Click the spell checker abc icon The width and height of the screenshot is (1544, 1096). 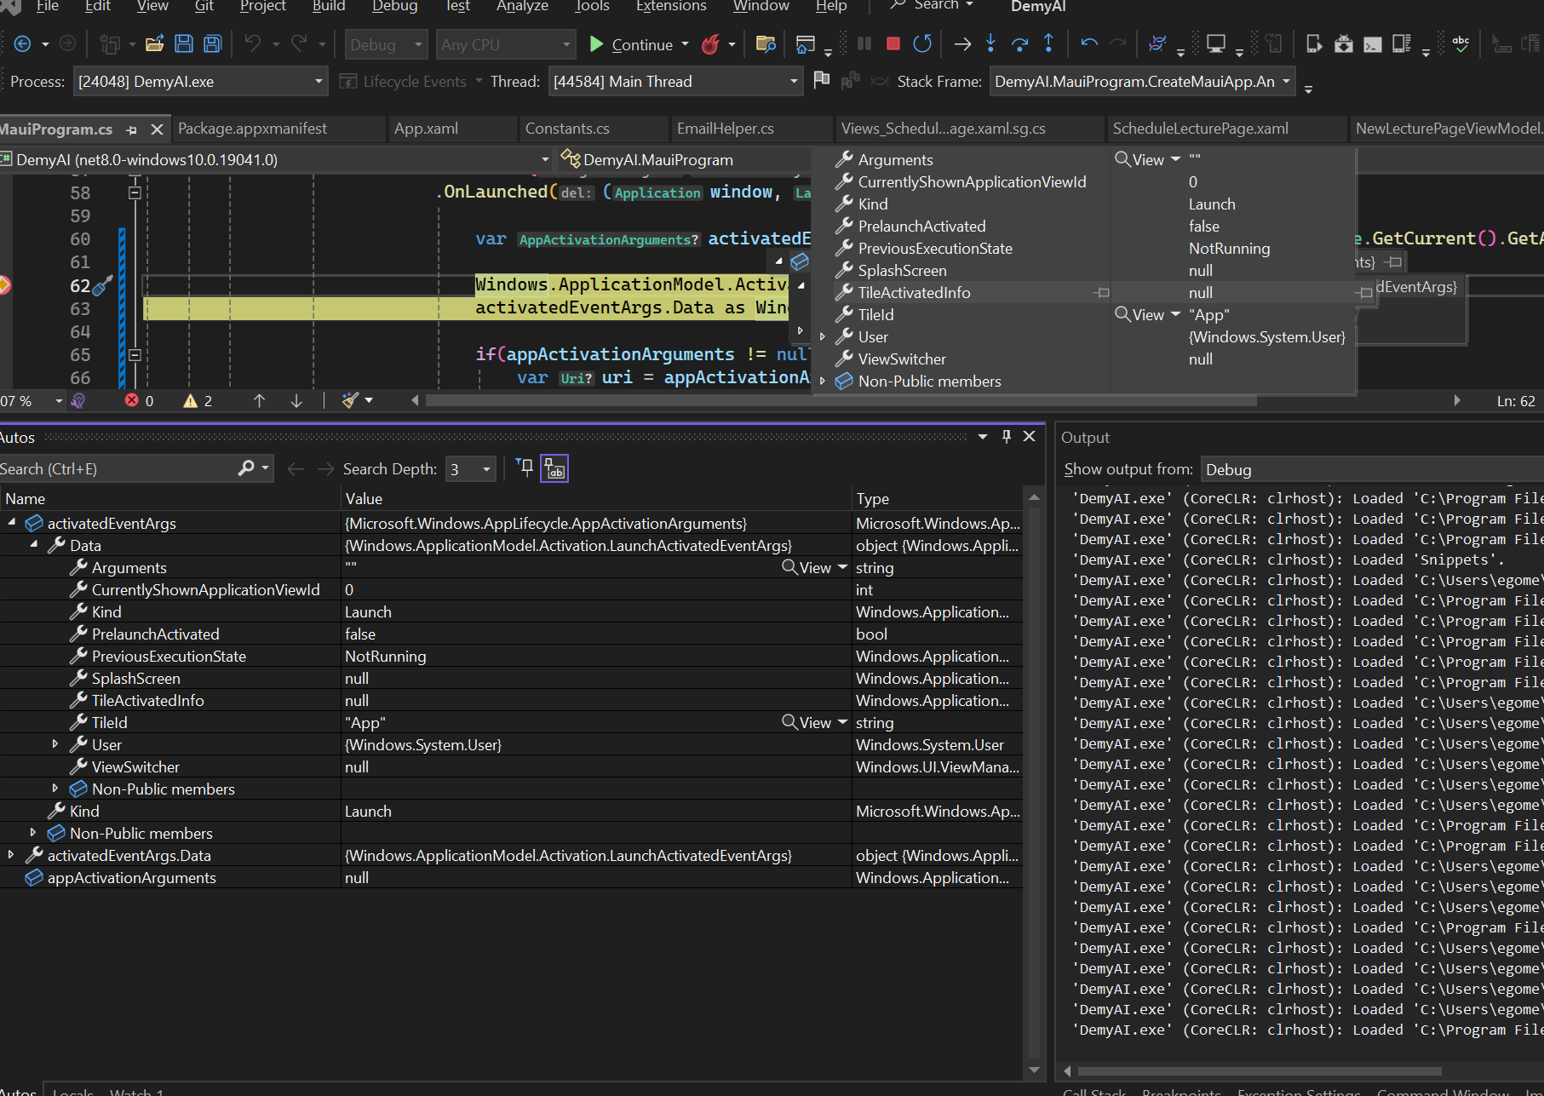coord(1461,43)
